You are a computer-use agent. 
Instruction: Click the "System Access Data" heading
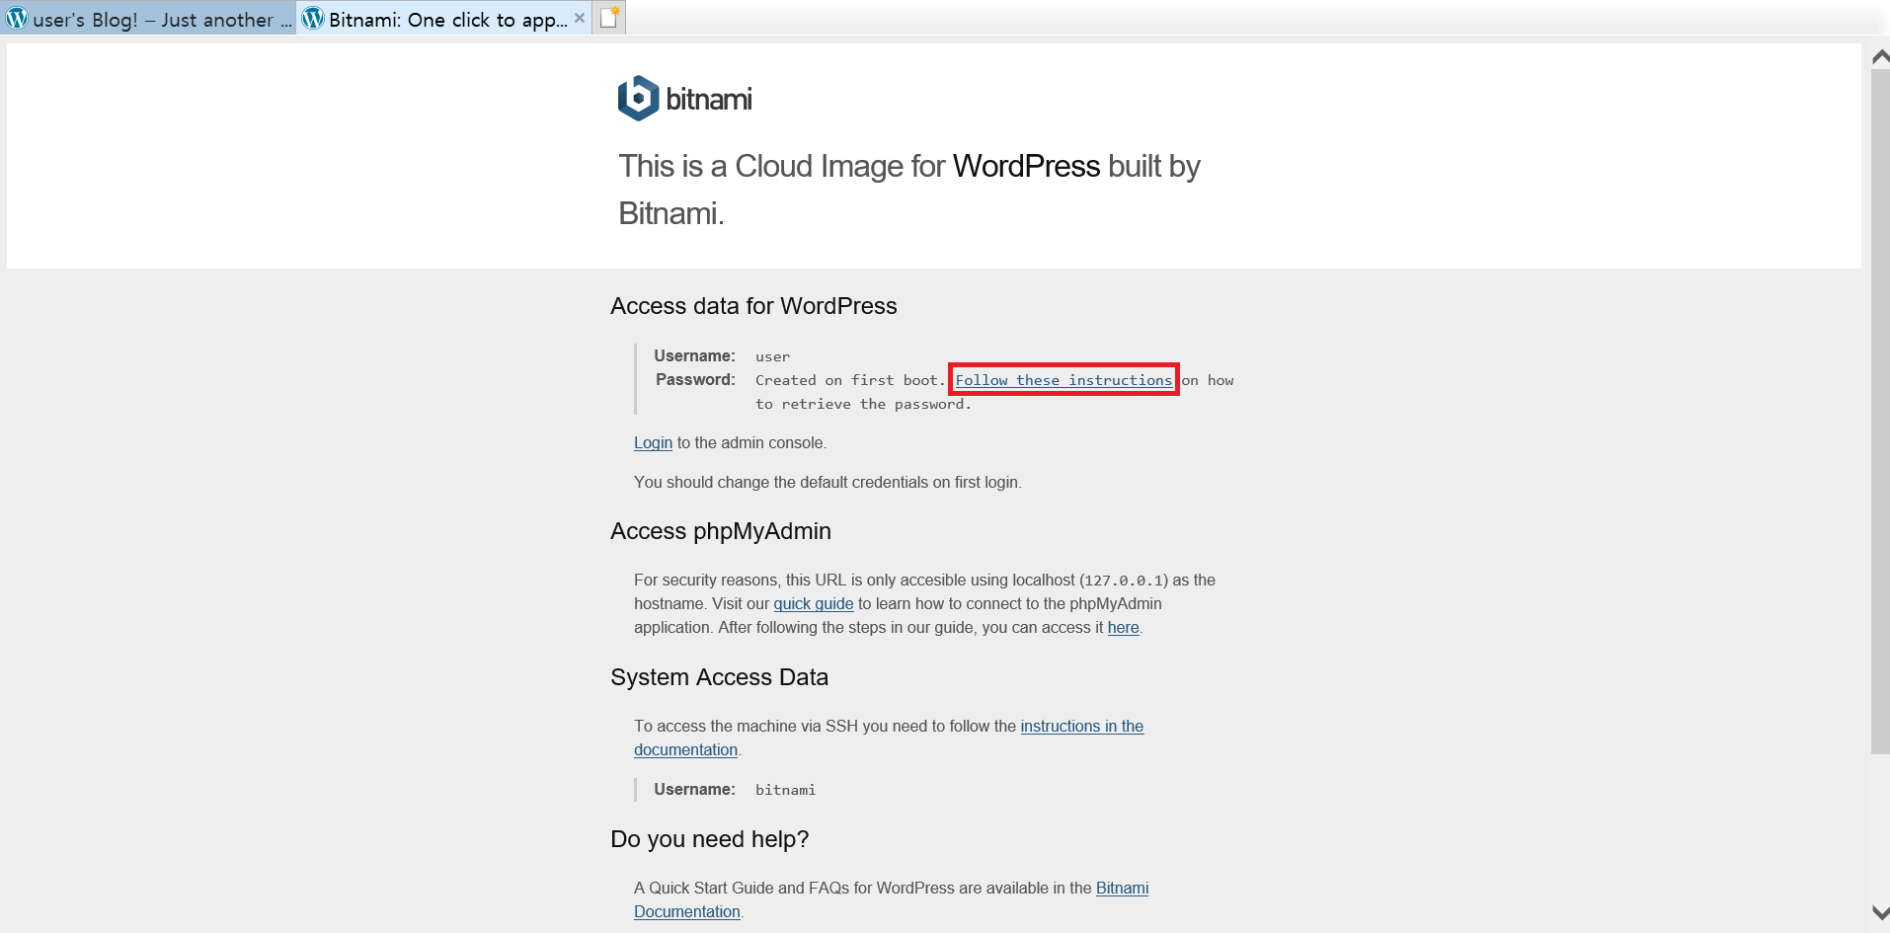point(719,677)
